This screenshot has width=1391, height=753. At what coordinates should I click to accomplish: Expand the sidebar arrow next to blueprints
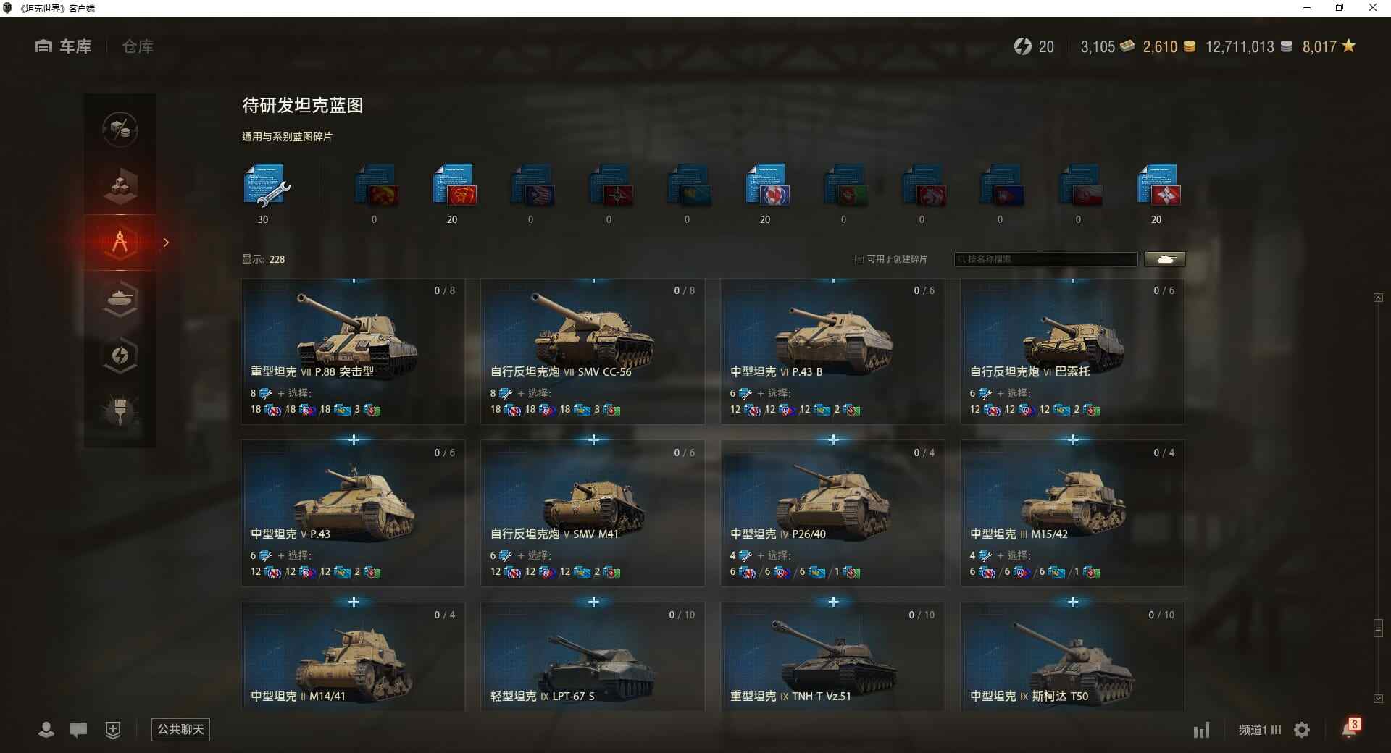[166, 243]
